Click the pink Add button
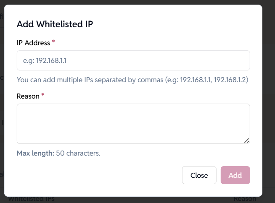The width and height of the screenshot is (275, 203). tap(235, 175)
